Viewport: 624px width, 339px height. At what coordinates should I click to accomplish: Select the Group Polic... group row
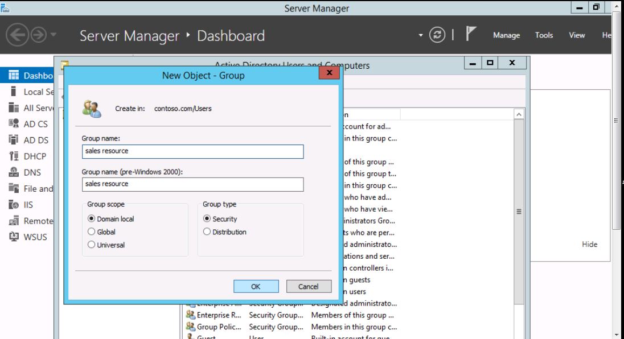[292, 327]
